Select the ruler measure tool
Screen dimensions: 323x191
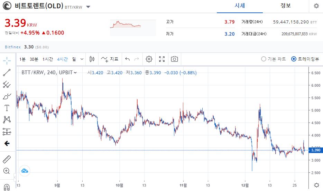pos(7,159)
